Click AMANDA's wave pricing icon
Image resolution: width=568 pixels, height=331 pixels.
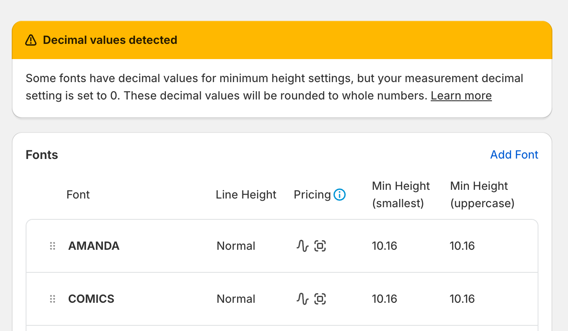[x=302, y=246]
